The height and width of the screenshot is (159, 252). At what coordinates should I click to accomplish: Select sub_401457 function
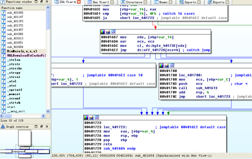point(15,30)
